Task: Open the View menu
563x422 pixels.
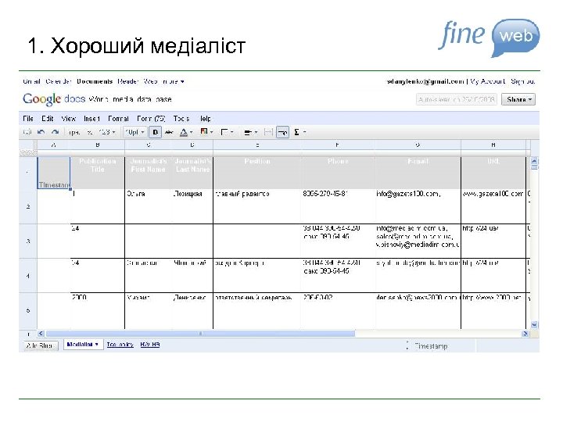Action: click(x=68, y=119)
